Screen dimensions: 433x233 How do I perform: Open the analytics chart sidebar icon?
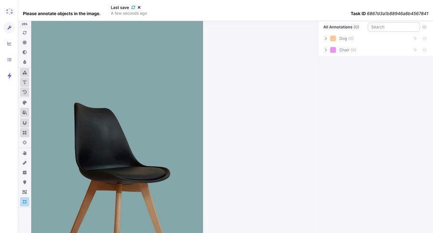(x=10, y=44)
